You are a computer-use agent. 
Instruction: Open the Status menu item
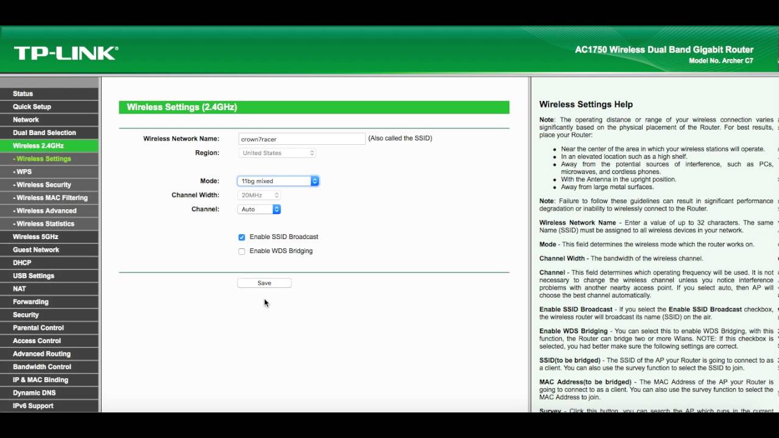click(x=49, y=94)
